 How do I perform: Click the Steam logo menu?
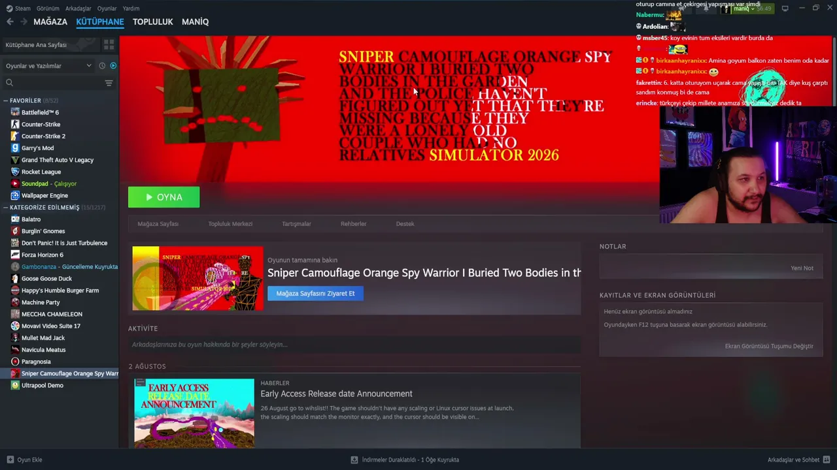(x=19, y=8)
